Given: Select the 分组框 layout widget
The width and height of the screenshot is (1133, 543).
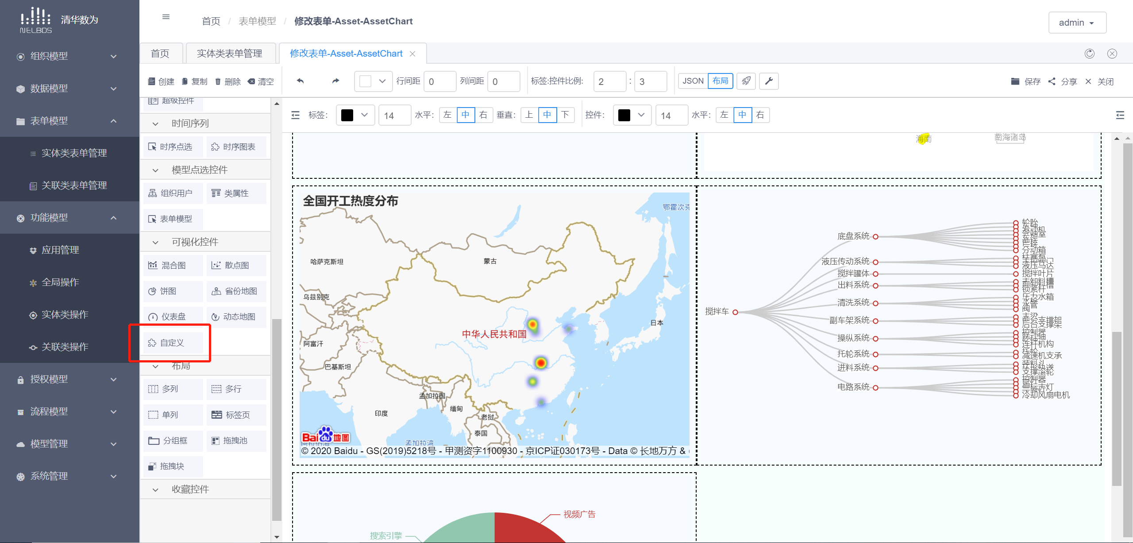Looking at the screenshot, I should pos(173,440).
